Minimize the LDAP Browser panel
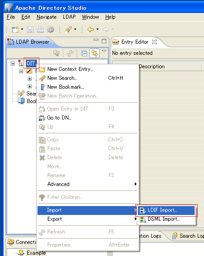The width and height of the screenshot is (204, 256). click(x=96, y=40)
